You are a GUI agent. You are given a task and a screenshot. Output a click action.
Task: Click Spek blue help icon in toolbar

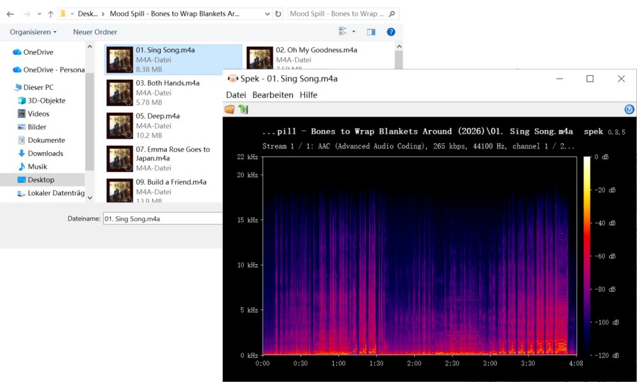629,110
